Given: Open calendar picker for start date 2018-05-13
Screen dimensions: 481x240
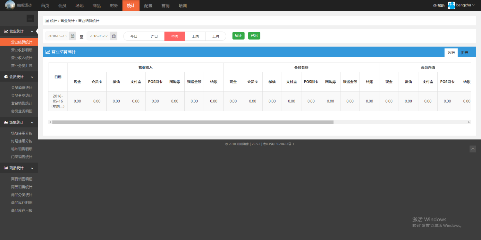Looking at the screenshot, I should click(73, 36).
